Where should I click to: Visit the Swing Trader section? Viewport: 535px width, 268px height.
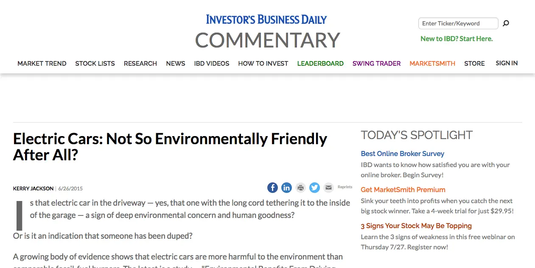376,64
